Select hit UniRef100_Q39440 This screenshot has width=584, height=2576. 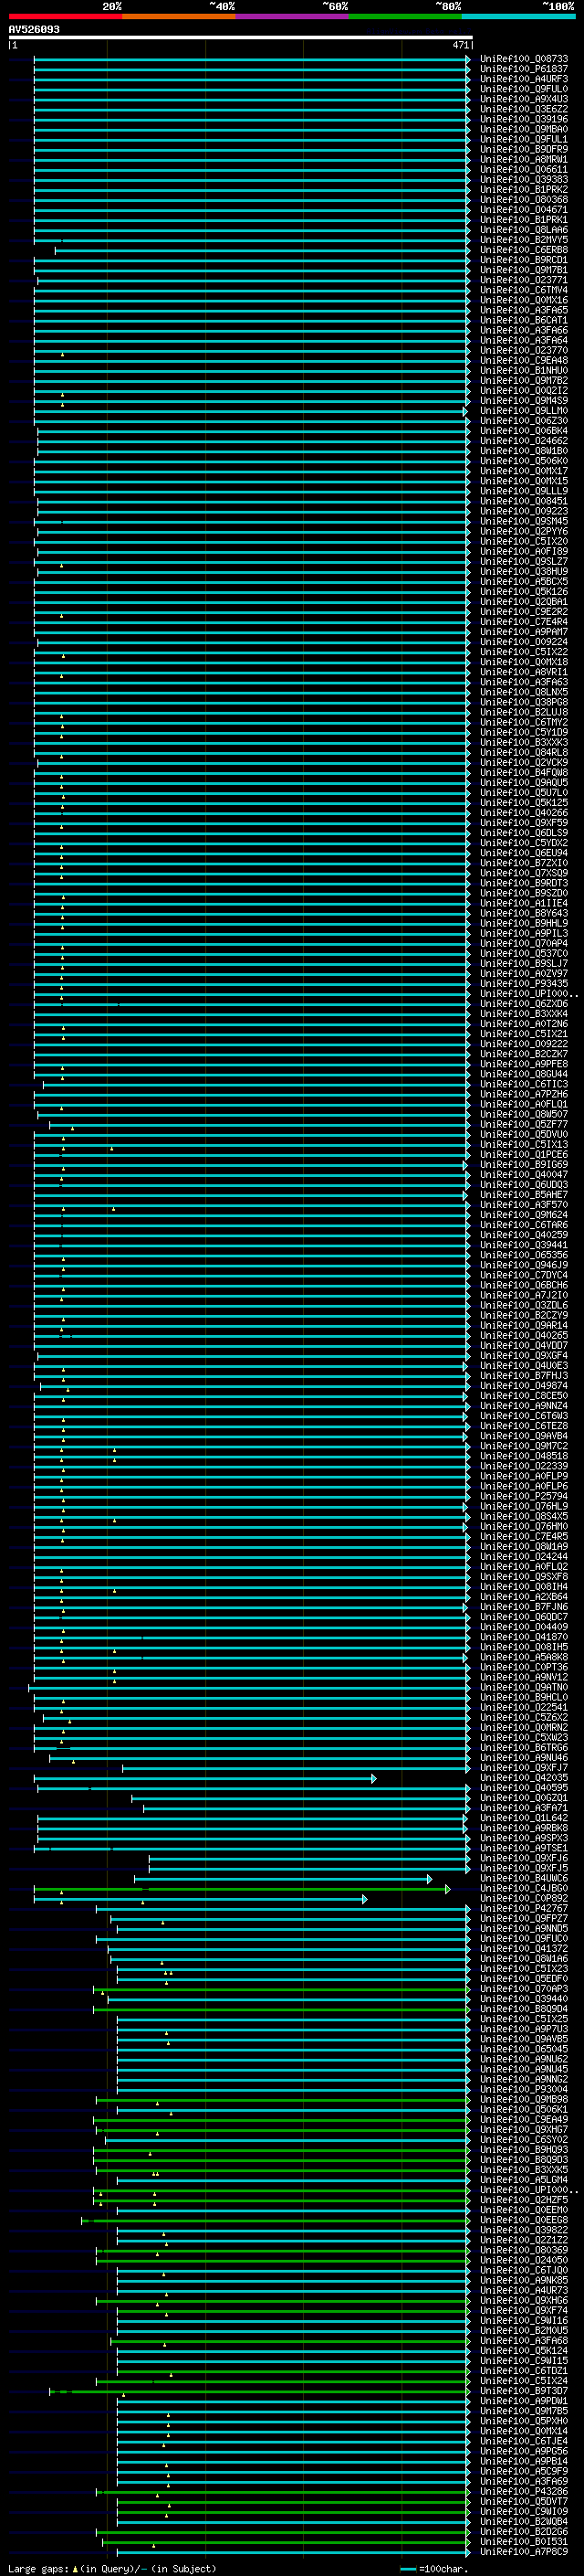523,2000
